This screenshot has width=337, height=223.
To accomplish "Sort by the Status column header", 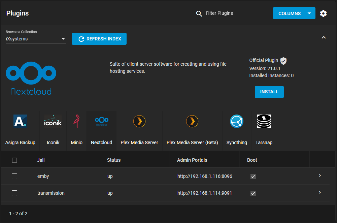I will 114,160.
